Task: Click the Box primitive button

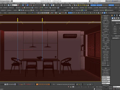Action: pyautogui.click(x=115, y=26)
